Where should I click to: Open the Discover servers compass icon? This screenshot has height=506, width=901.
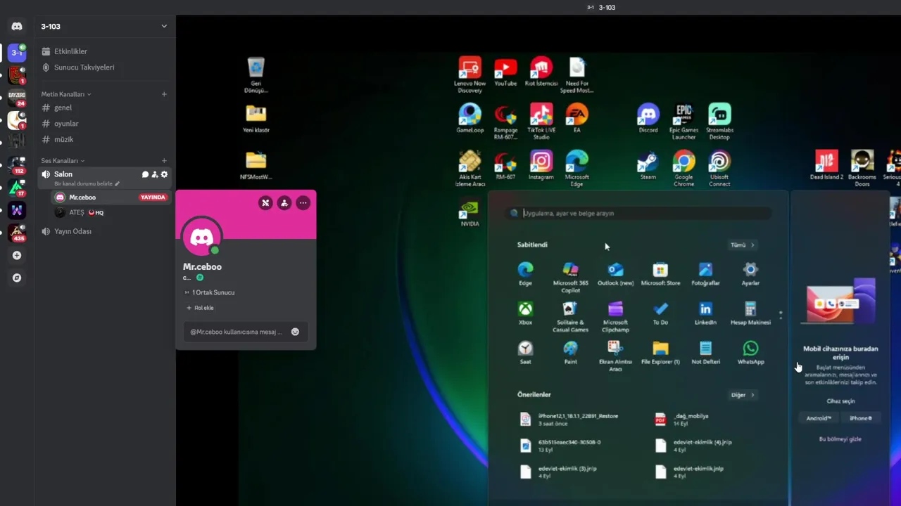pos(17,278)
